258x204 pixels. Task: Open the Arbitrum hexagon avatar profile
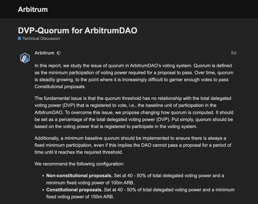coord(25,58)
